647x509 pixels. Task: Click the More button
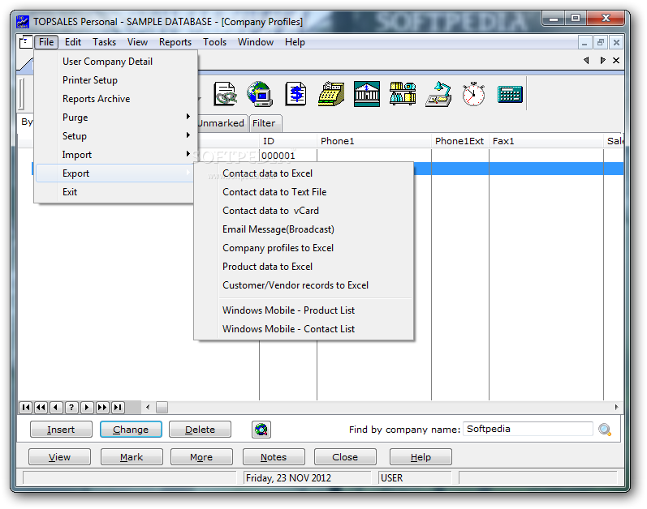201,457
